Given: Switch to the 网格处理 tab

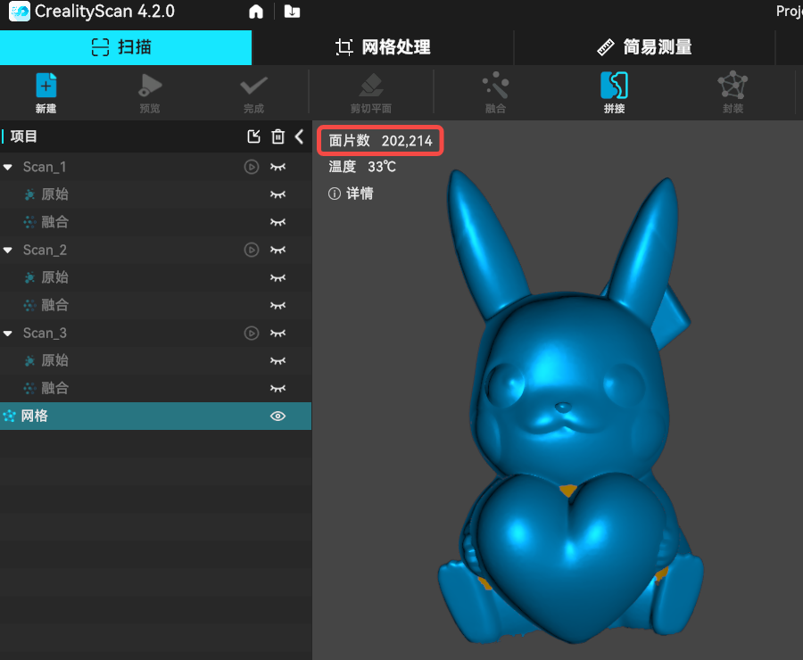Looking at the screenshot, I should (x=383, y=47).
